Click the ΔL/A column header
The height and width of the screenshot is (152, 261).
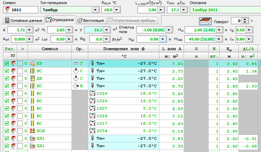(248, 49)
